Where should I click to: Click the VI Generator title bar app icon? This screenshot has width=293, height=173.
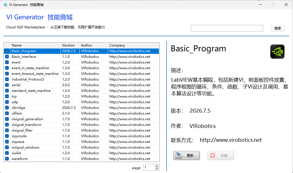[x=5, y=5]
